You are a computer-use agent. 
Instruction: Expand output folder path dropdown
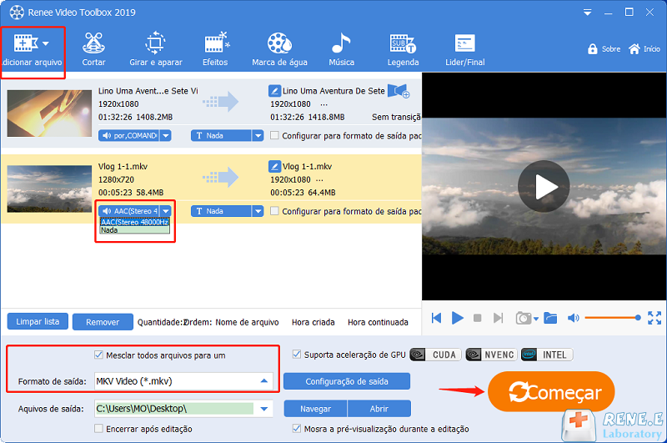pos(263,409)
